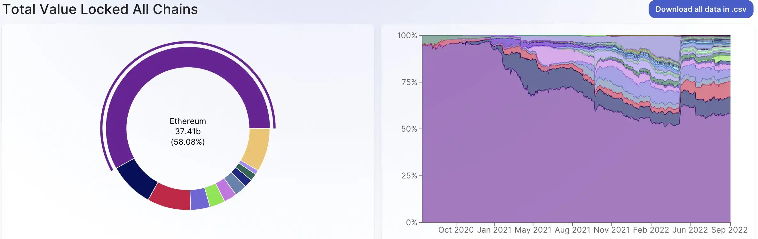Click the Total Value Locked All Chains heading
758x239 pixels.
pyautogui.click(x=100, y=9)
